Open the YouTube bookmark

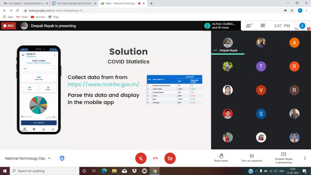coord(38,17)
